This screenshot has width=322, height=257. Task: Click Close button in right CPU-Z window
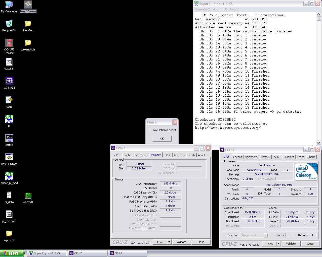pyautogui.click(x=310, y=244)
